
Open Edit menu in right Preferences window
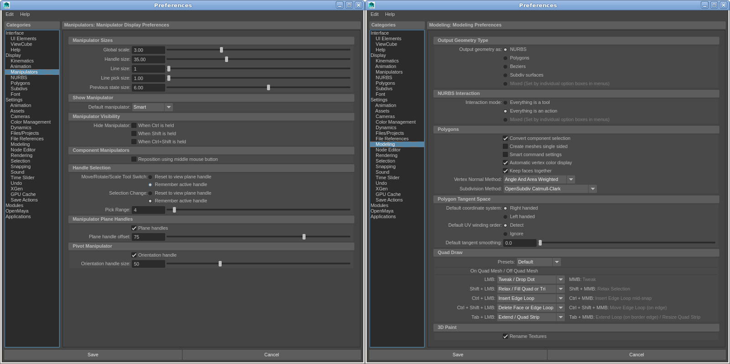point(375,14)
